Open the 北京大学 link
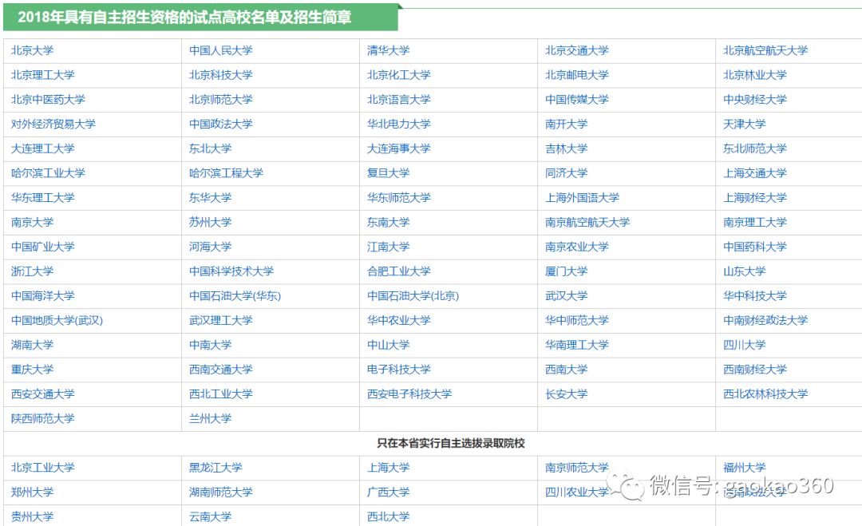Screen dimensions: 862x526 pyautogui.click(x=32, y=50)
